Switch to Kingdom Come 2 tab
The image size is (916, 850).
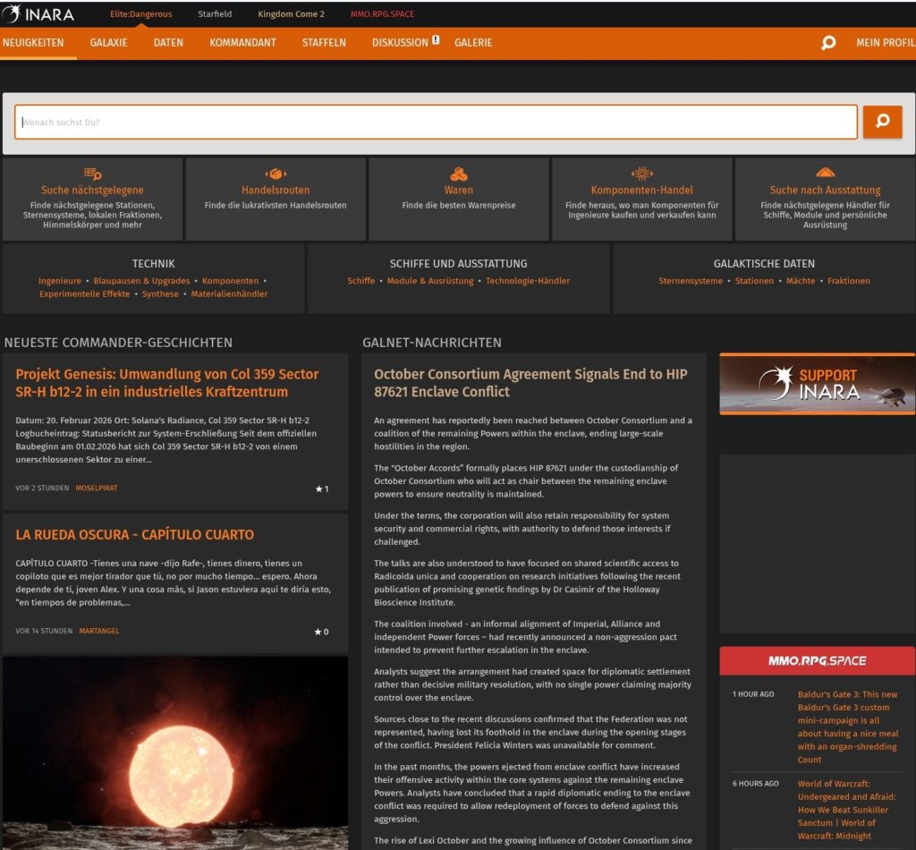pos(291,14)
